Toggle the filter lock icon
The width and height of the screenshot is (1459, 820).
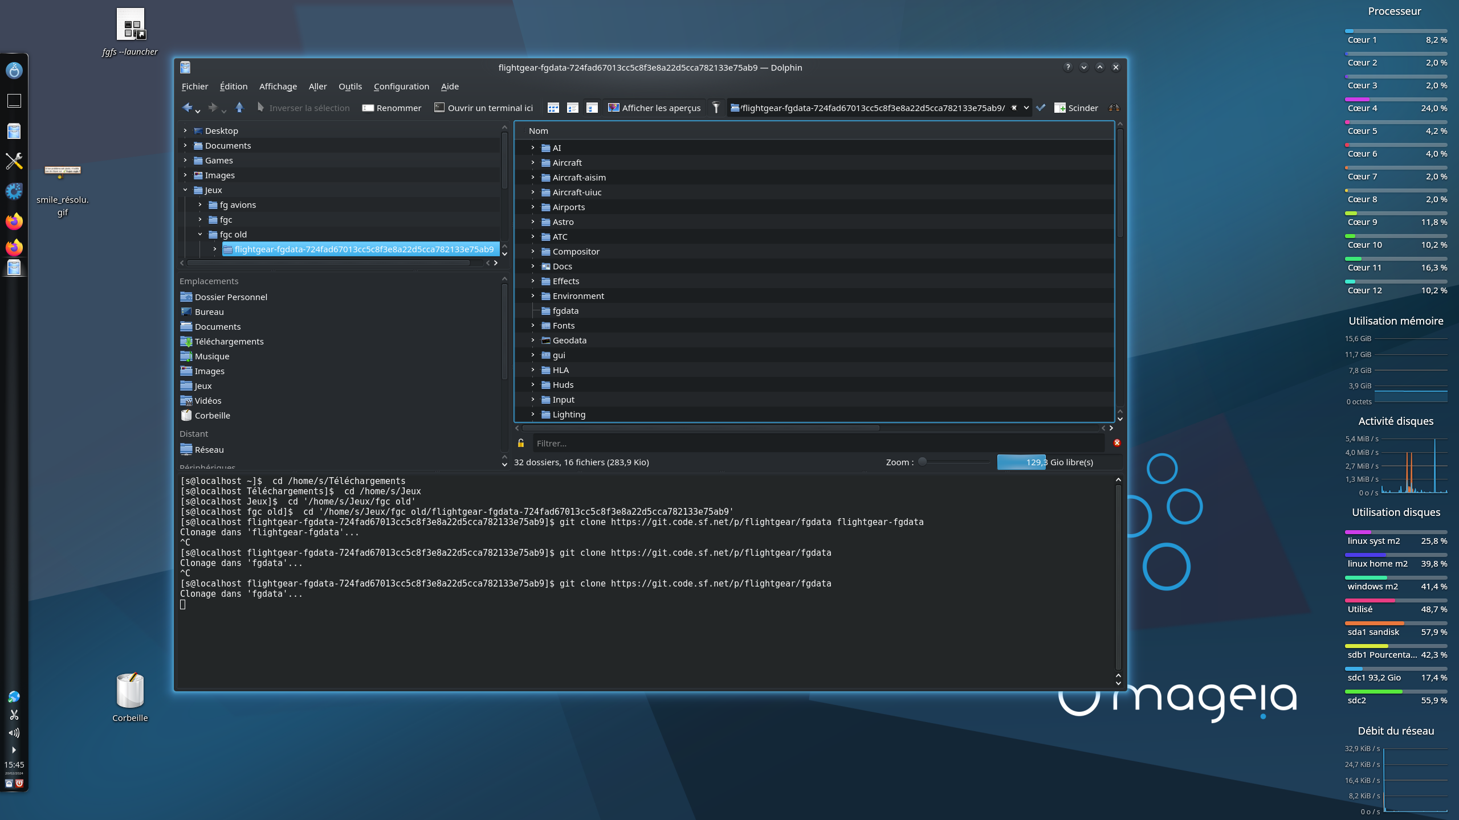(521, 443)
